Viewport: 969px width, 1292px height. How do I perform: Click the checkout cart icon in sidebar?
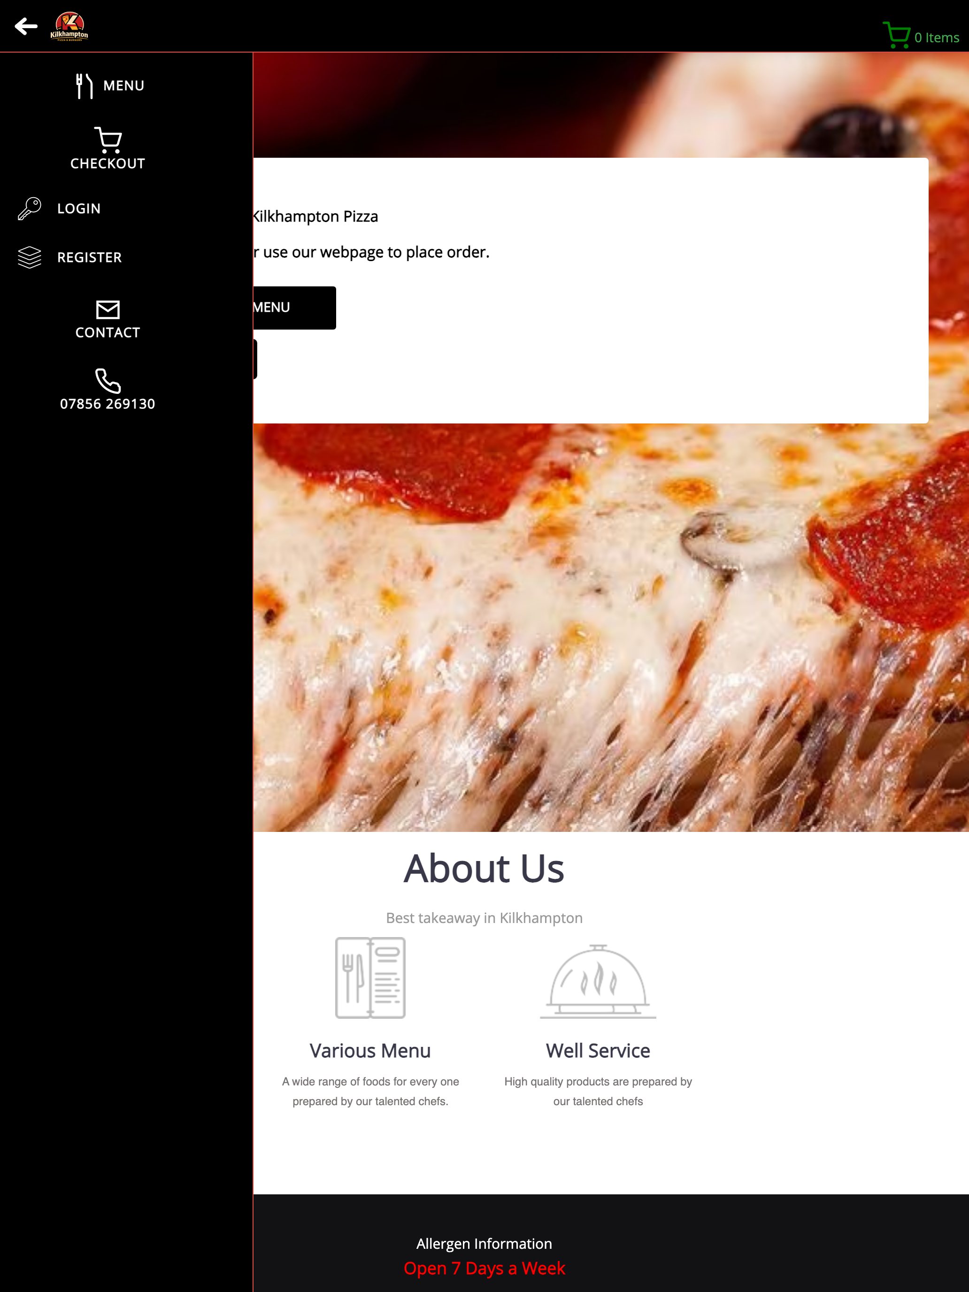click(x=108, y=140)
